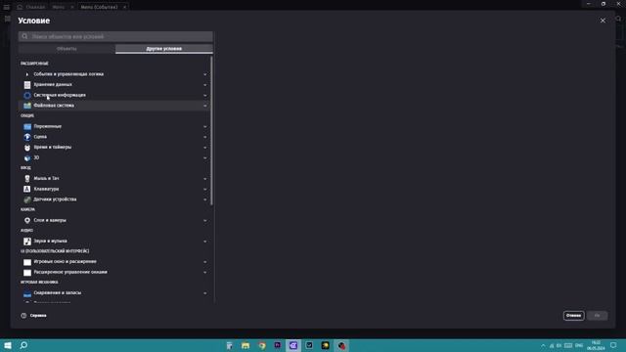The image size is (626, 352).
Task: Expand the Переменные chevron
Action: coord(205,126)
